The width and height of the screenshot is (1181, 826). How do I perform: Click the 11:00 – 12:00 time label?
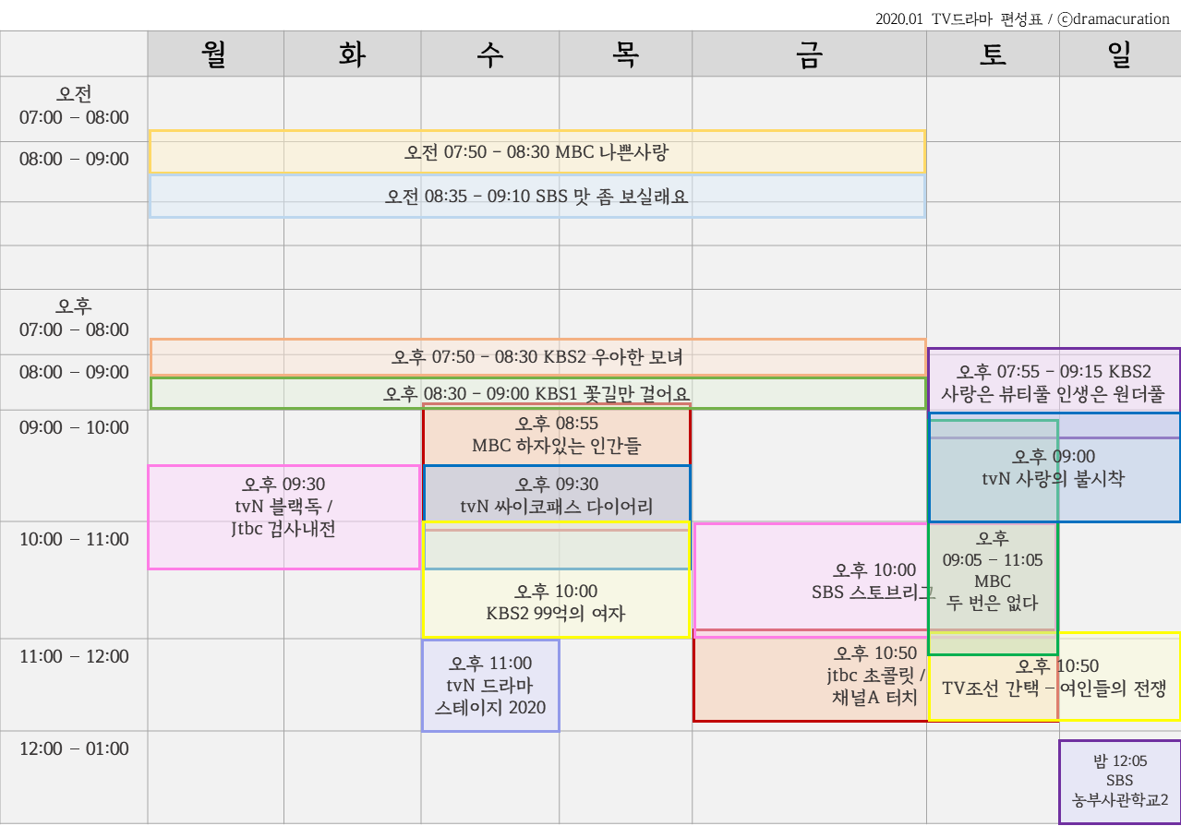click(x=74, y=656)
